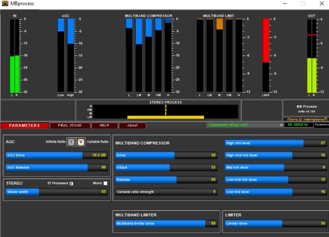Click the Marc.O Horoplans logo link
329x237 pixels.
tap(306, 119)
